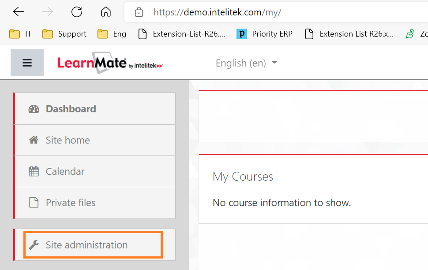Viewport: 428px width, 270px height.
Task: Open Dashboard in the side navigation
Action: (x=95, y=109)
